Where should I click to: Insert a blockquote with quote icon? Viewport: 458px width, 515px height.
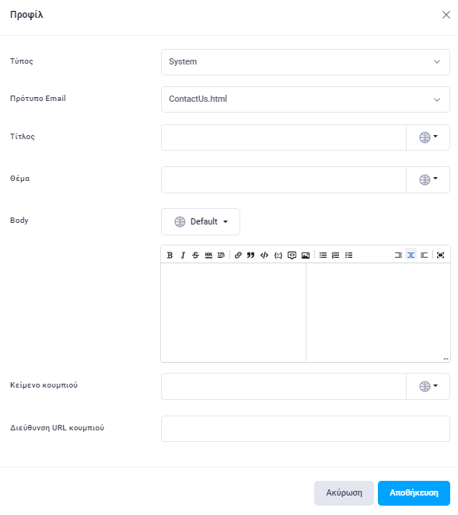251,256
